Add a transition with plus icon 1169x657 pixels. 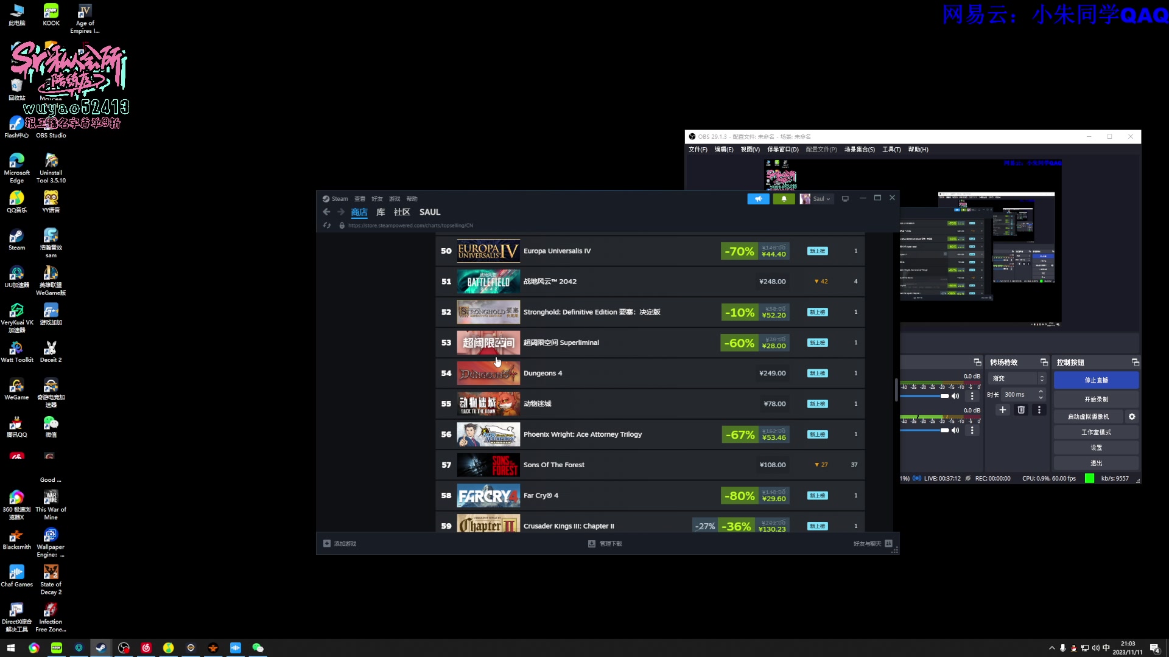[1003, 410]
